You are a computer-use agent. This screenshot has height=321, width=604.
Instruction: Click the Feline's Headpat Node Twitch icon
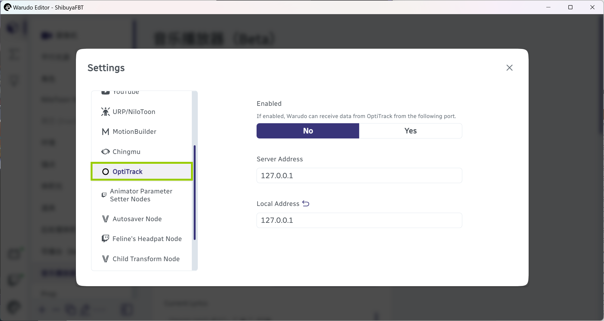pyautogui.click(x=106, y=239)
